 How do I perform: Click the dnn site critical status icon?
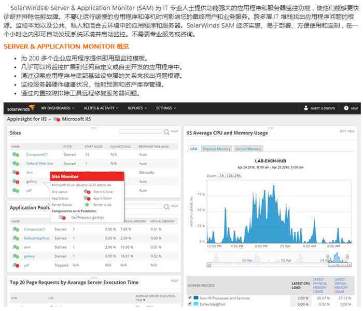[x=16, y=173]
